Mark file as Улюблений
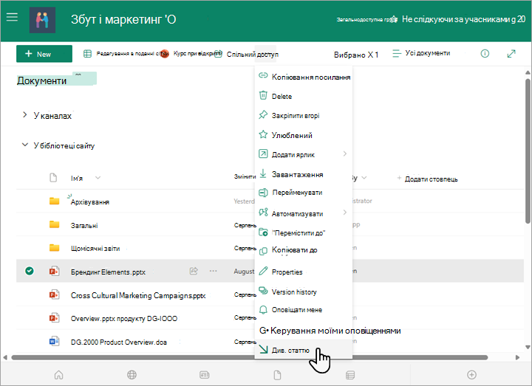 click(304, 135)
